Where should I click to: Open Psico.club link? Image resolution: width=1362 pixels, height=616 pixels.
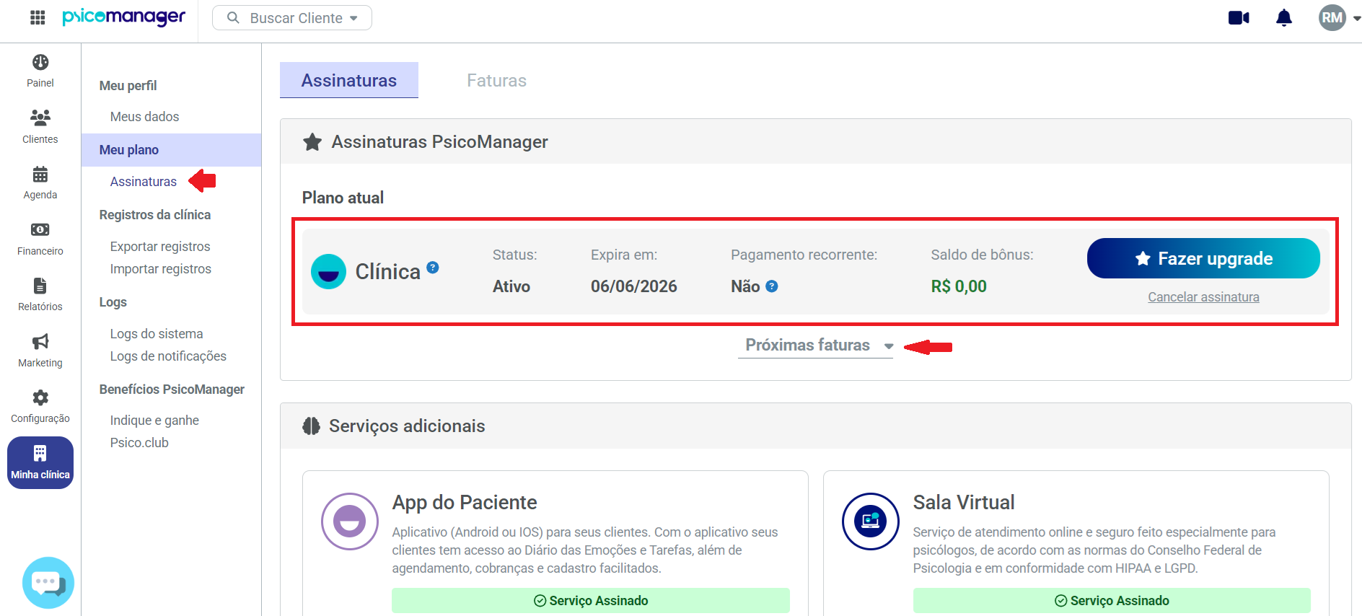coord(139,443)
